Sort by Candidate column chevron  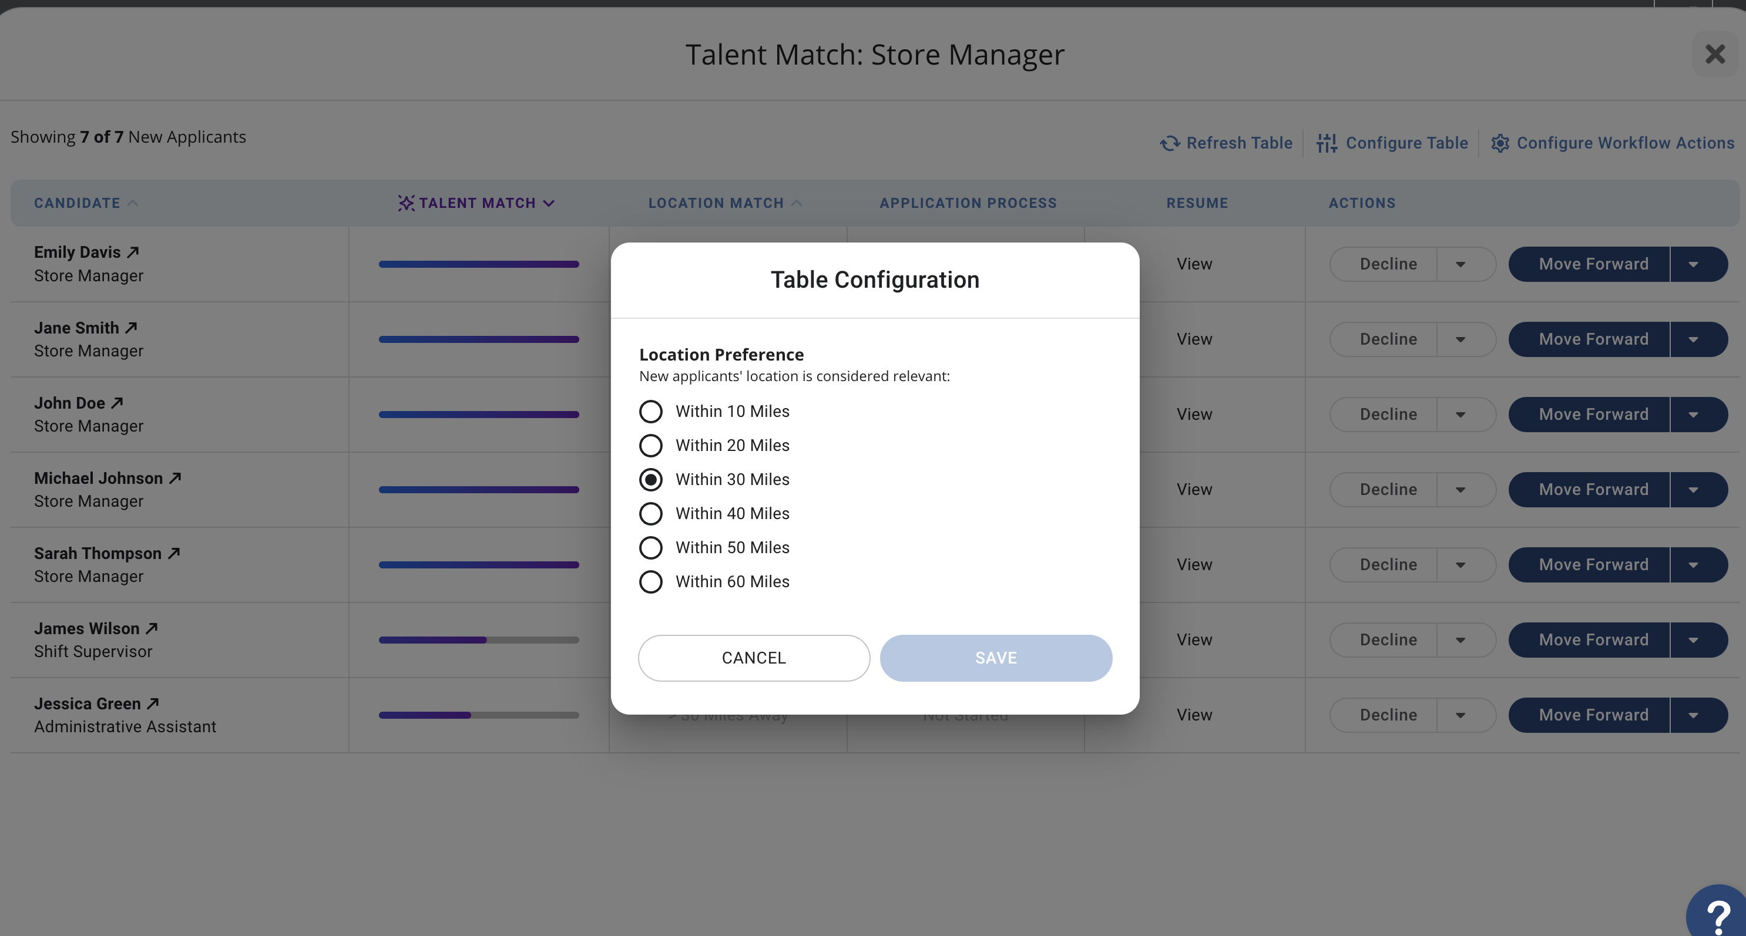click(x=133, y=203)
